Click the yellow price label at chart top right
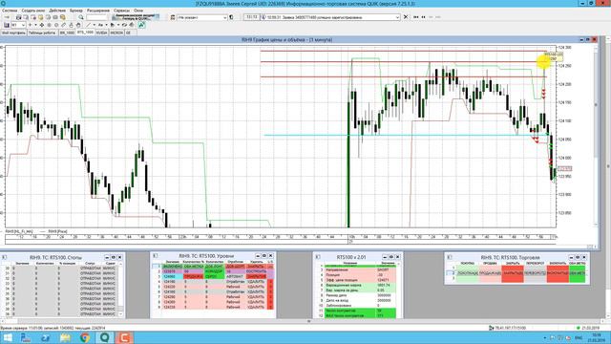The width and height of the screenshot is (611, 344). pyautogui.click(x=554, y=56)
